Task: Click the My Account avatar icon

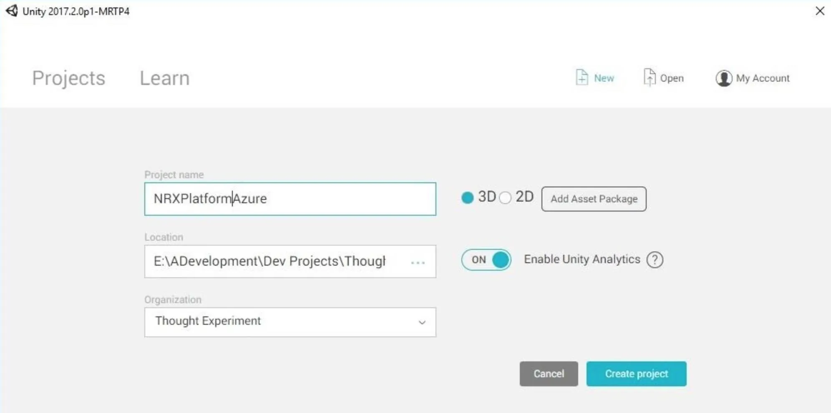Action: (724, 78)
